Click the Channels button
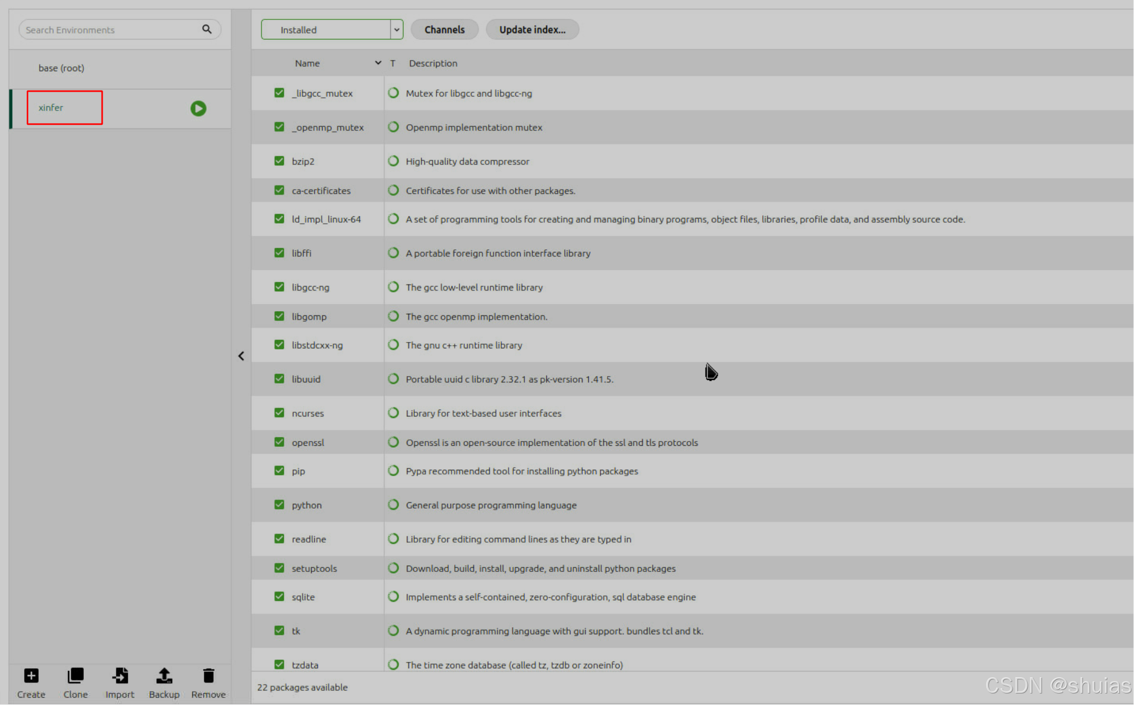 coord(444,29)
